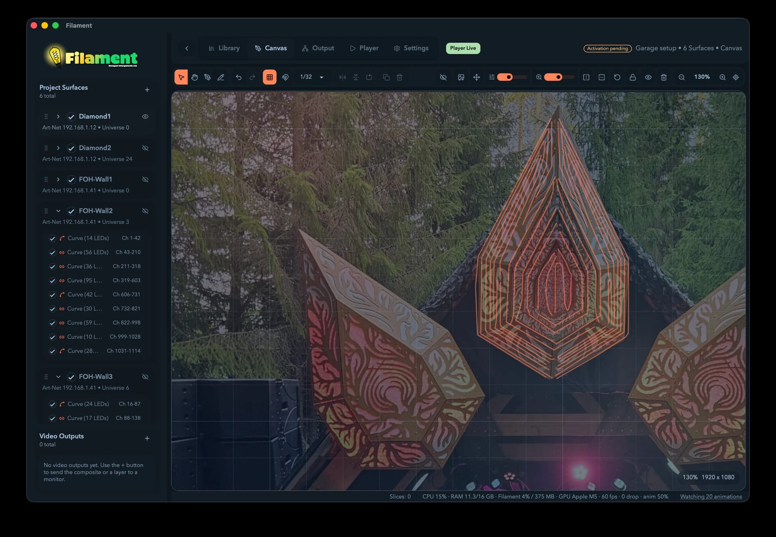Collapse the FOH-Wall3 surface
Screen dimensions: 776x537
pos(58,377)
